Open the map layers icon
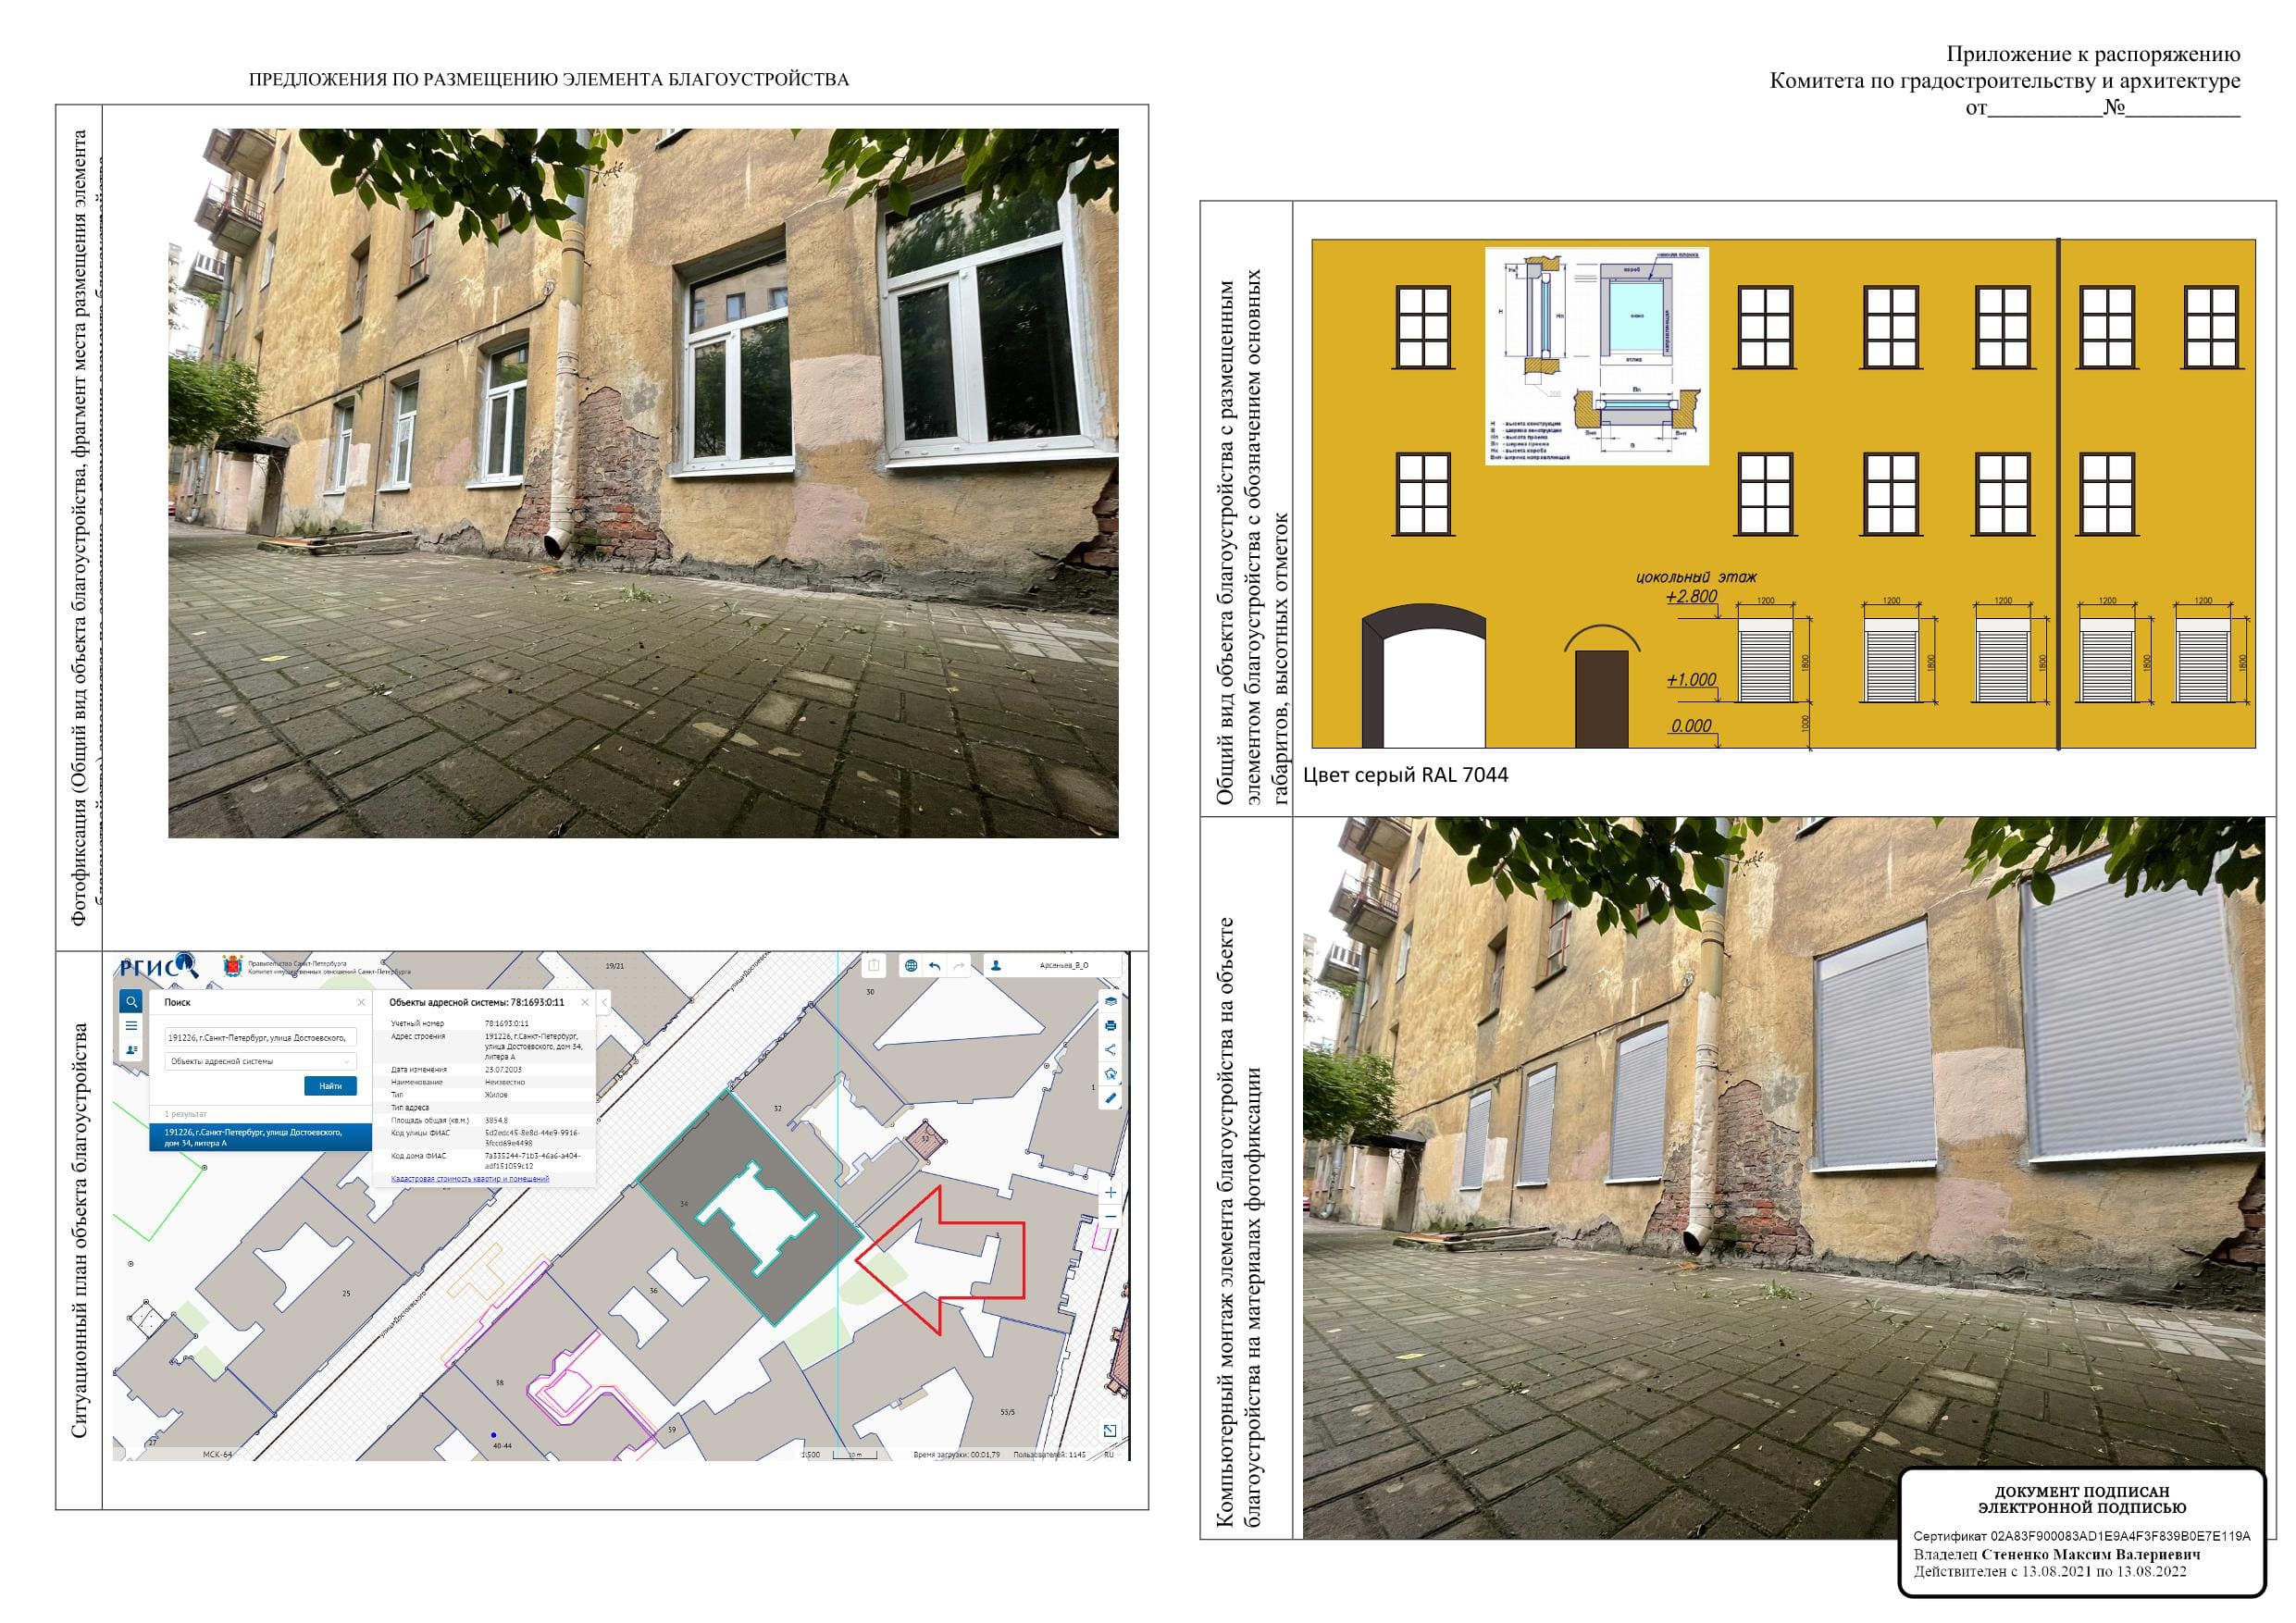The height and width of the screenshot is (1623, 2296). click(x=1110, y=1001)
